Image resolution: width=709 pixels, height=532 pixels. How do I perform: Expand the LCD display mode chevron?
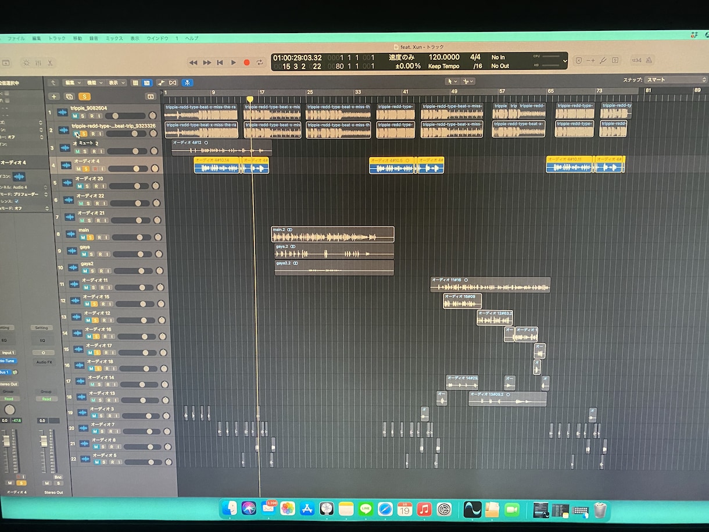564,61
